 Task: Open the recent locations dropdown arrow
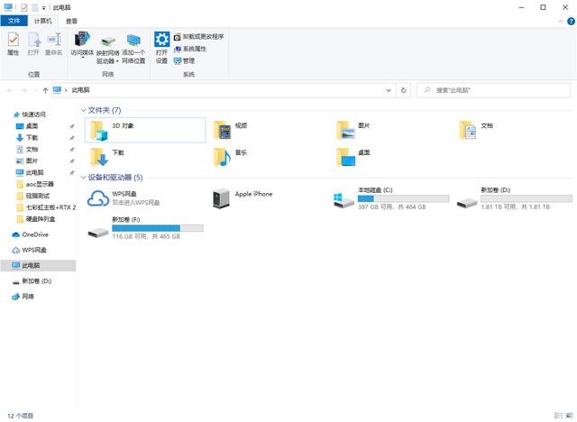point(35,90)
